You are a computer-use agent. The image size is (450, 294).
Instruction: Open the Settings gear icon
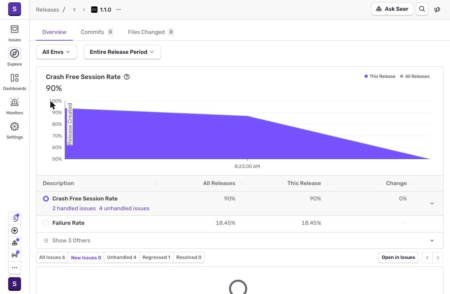14,126
